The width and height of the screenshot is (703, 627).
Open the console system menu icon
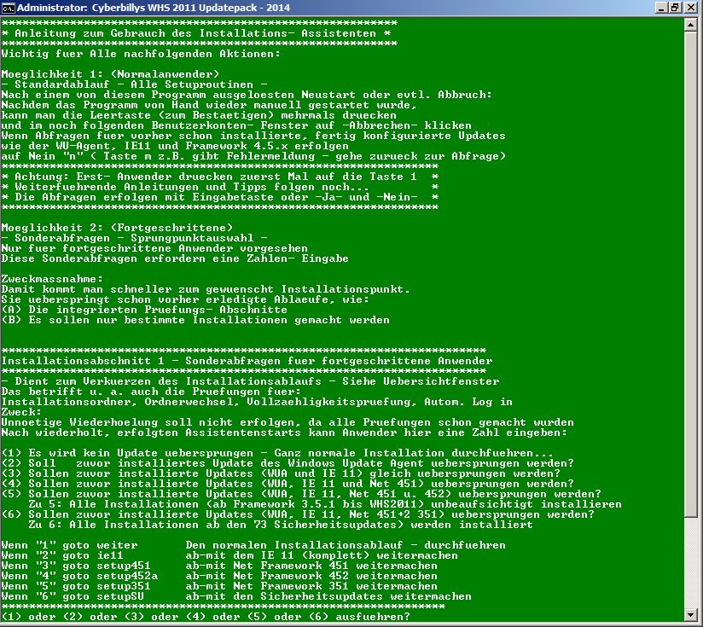[x=9, y=8]
